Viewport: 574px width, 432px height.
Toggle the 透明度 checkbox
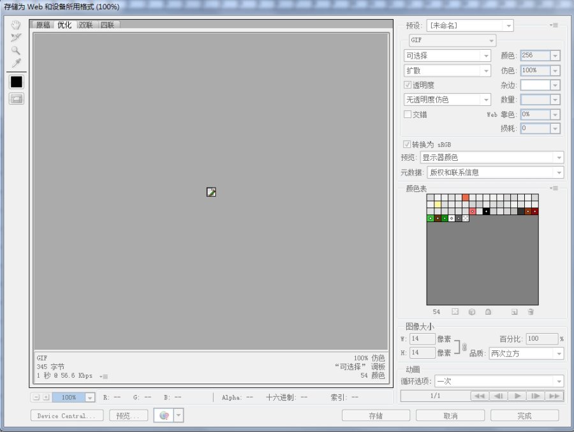click(x=408, y=85)
